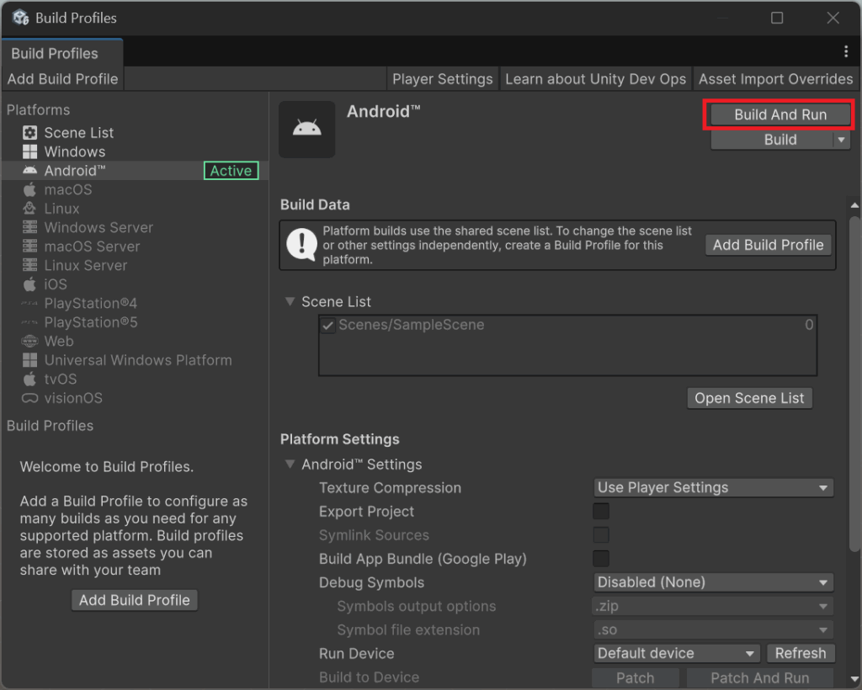The width and height of the screenshot is (862, 690).
Task: Click the visionOS headset icon
Action: [29, 398]
